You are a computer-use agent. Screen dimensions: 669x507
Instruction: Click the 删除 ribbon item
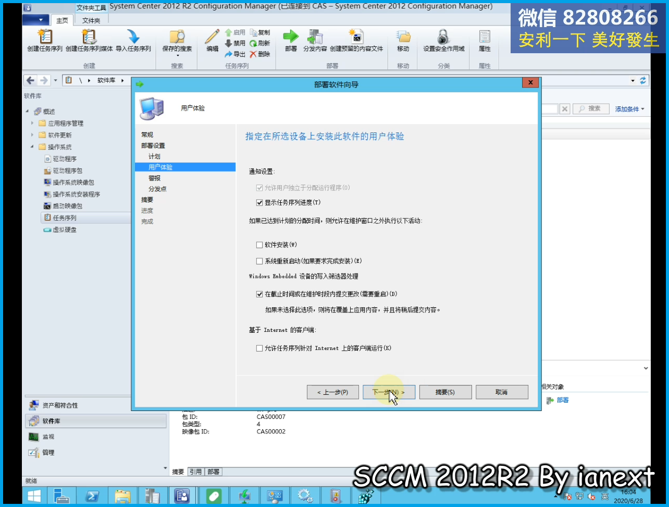(x=260, y=54)
